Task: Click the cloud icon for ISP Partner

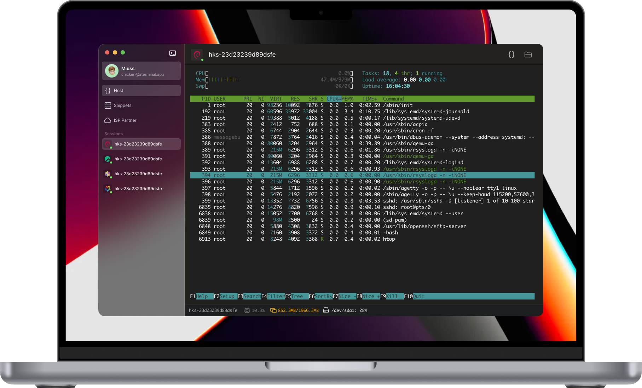Action: (108, 120)
